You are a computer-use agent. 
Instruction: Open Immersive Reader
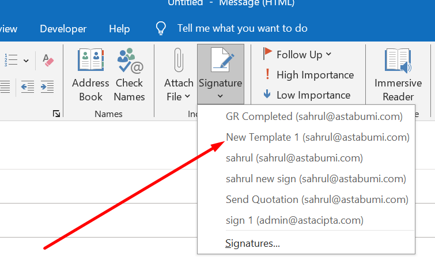pos(398,75)
